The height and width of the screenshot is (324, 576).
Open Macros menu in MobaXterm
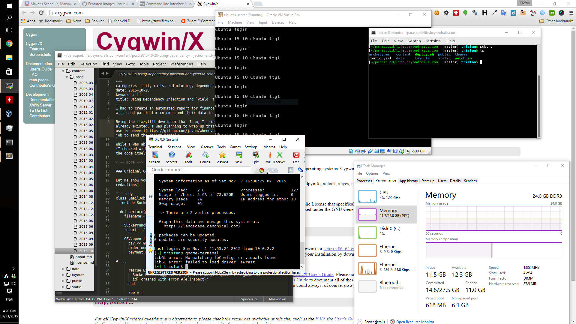(x=269, y=147)
